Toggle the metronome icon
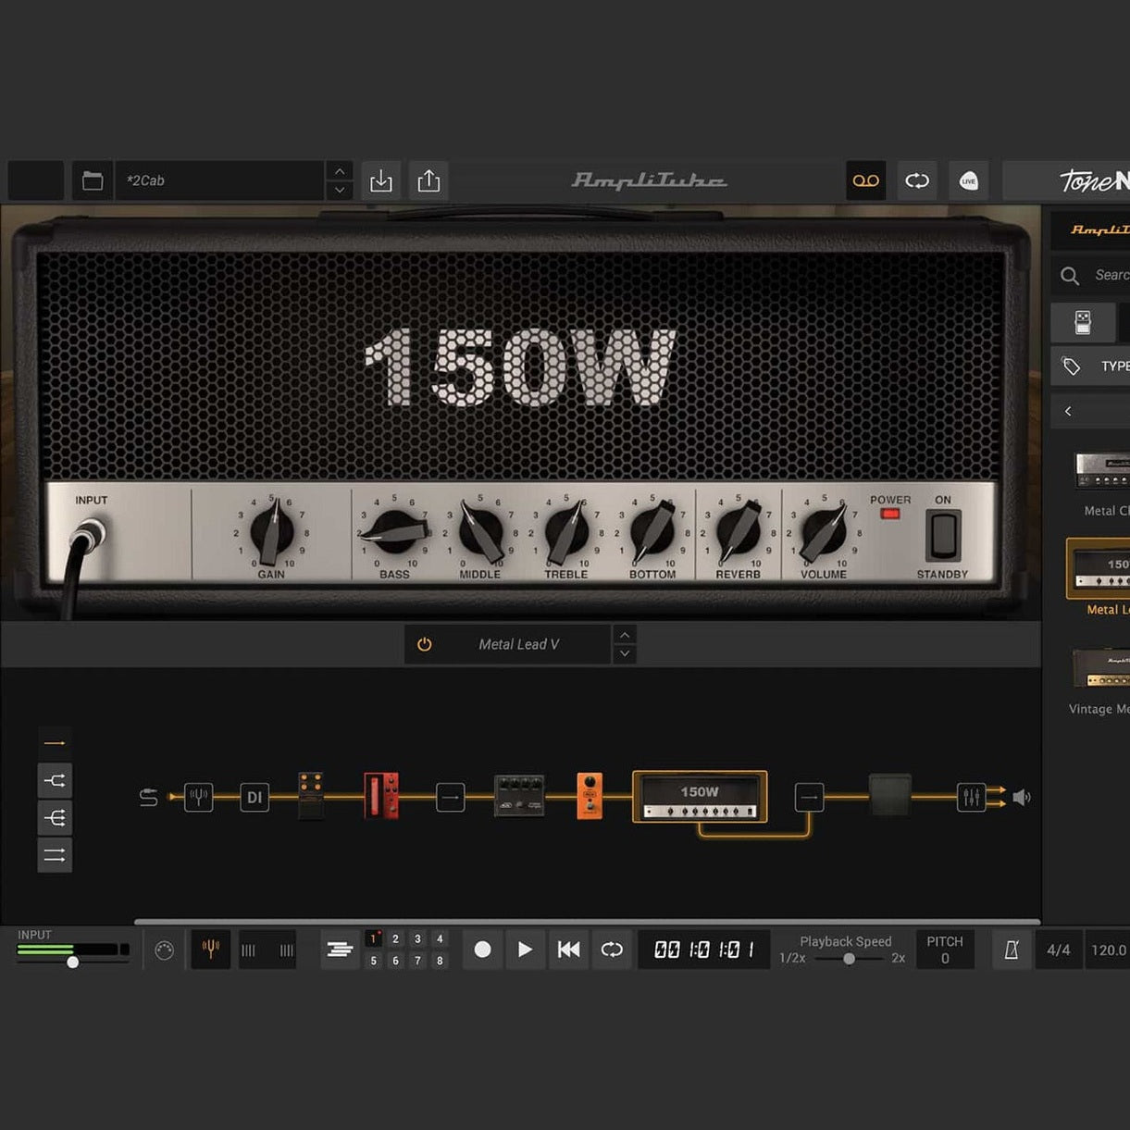Viewport: 1130px width, 1130px height. (x=1012, y=950)
